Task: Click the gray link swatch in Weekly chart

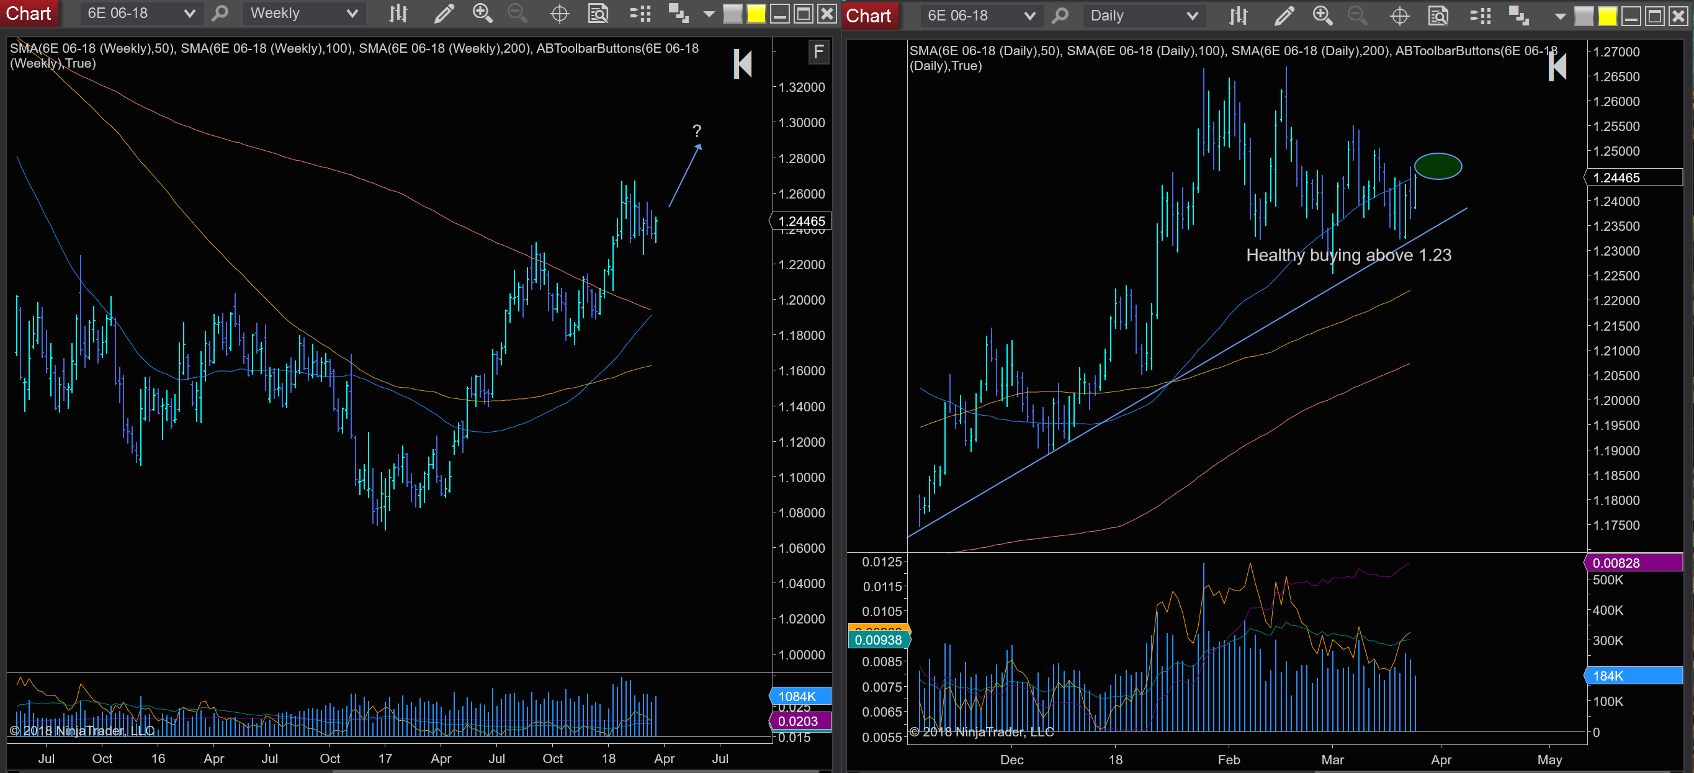Action: (x=732, y=14)
